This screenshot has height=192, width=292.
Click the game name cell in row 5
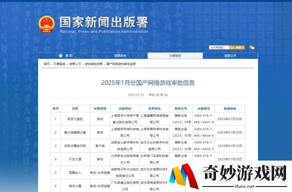coord(75,173)
